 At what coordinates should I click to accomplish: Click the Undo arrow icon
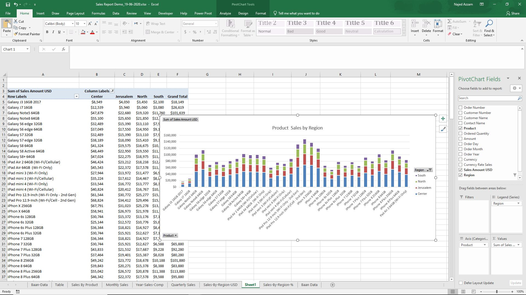click(x=16, y=4)
